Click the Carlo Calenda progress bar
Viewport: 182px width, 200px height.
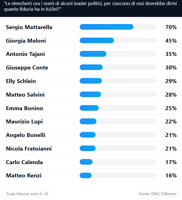118,162
